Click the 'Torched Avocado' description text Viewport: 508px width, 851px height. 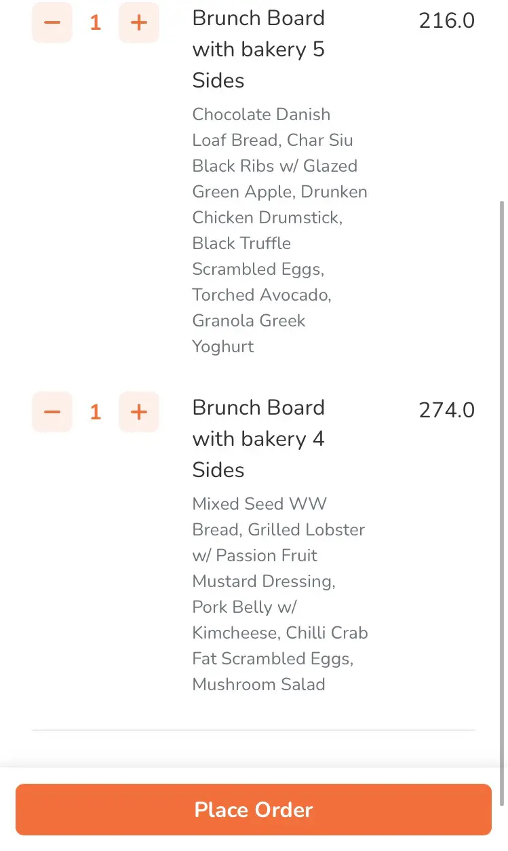click(x=261, y=295)
